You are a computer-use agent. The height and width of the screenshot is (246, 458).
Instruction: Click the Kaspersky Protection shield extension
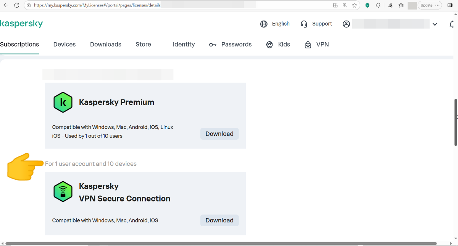[x=367, y=5]
